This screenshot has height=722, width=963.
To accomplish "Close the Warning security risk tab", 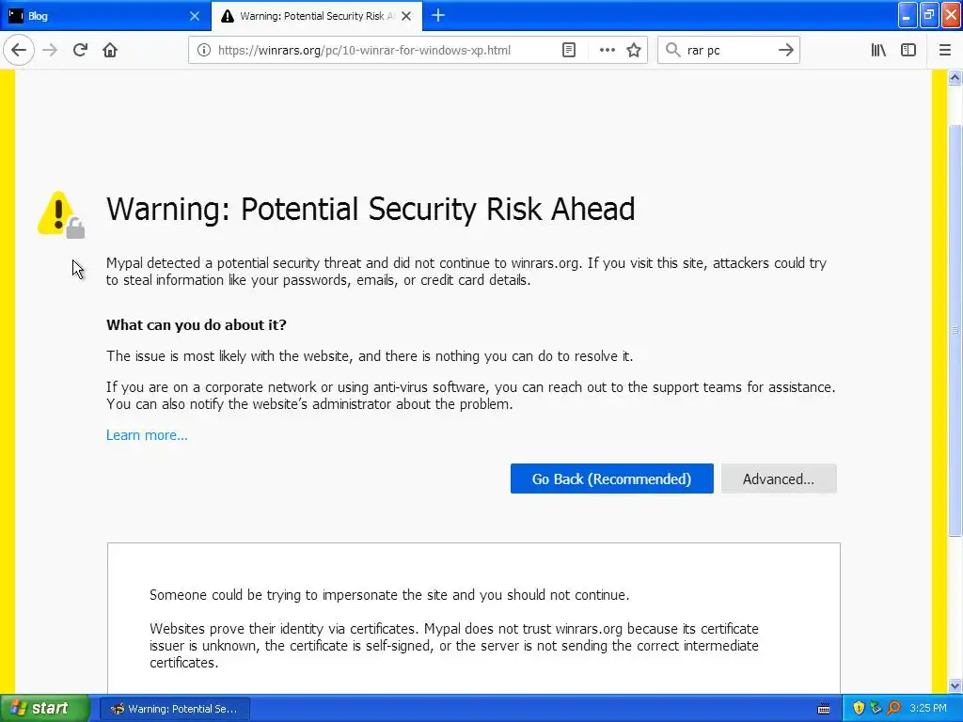I will [406, 16].
